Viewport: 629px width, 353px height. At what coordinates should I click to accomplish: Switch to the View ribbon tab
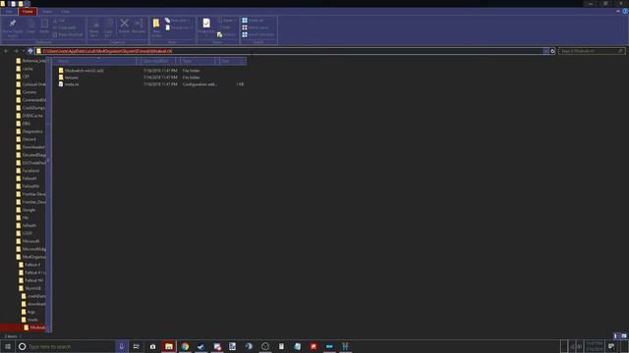tap(65, 12)
